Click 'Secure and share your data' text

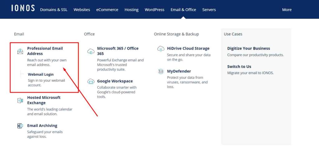189,57
